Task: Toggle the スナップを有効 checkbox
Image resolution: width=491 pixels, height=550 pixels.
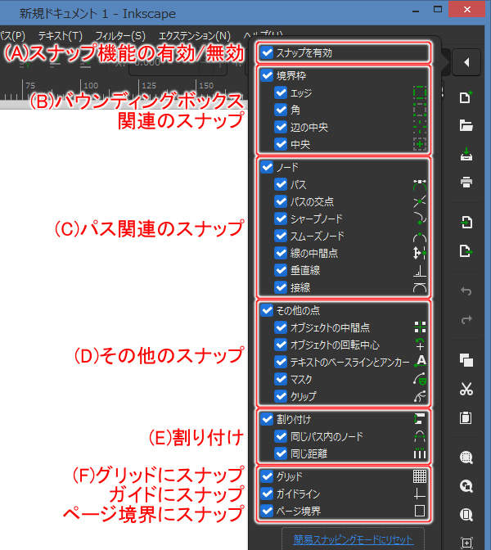Action: (267, 53)
